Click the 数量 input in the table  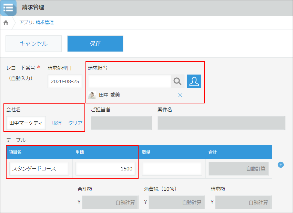(x=172, y=168)
